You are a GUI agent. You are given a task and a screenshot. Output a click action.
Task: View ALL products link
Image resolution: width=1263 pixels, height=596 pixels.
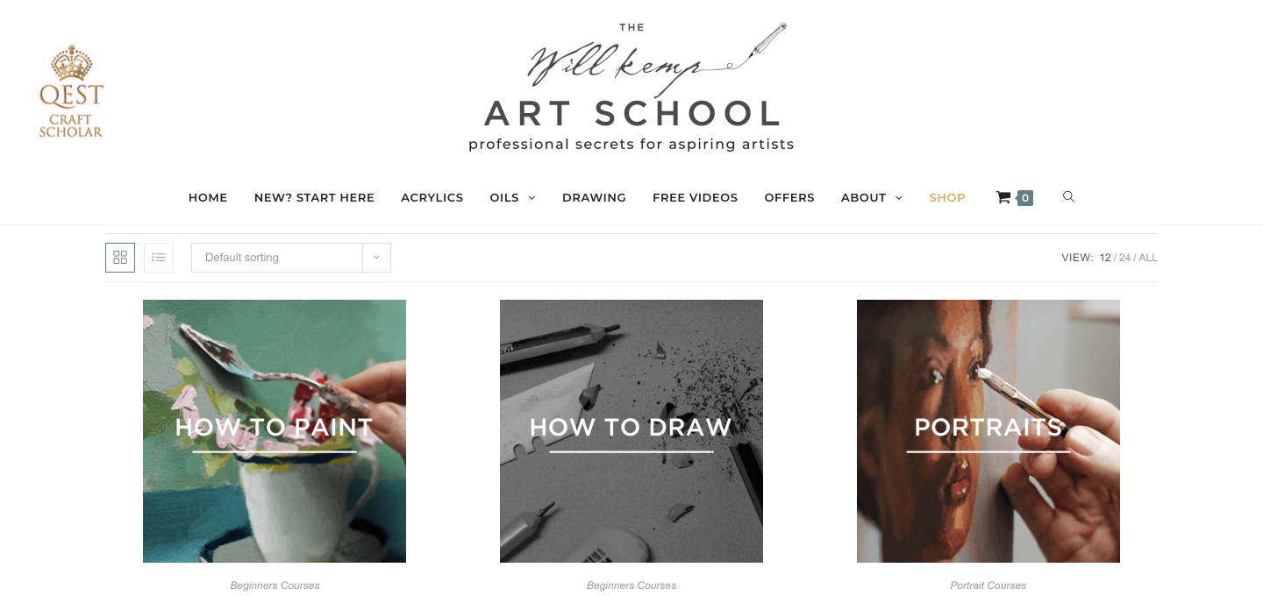pos(1148,258)
